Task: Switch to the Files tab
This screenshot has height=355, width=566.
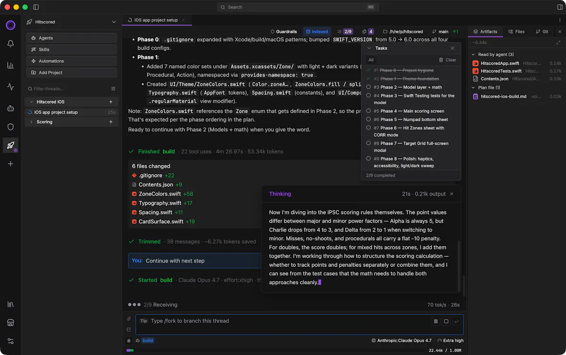Action: [x=516, y=32]
